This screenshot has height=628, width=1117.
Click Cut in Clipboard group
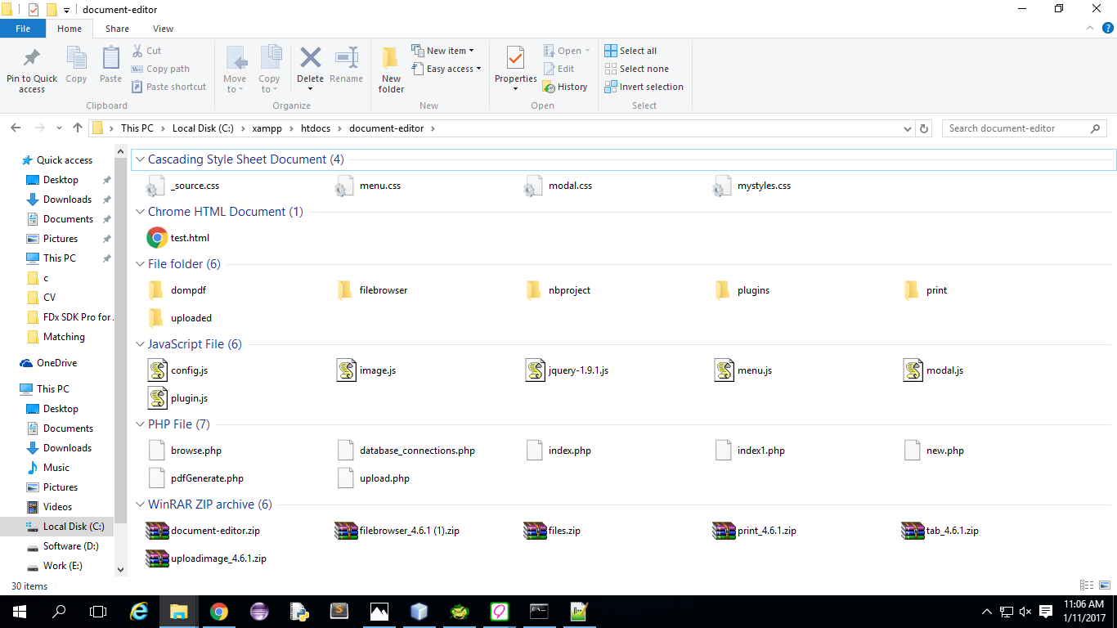(x=146, y=51)
